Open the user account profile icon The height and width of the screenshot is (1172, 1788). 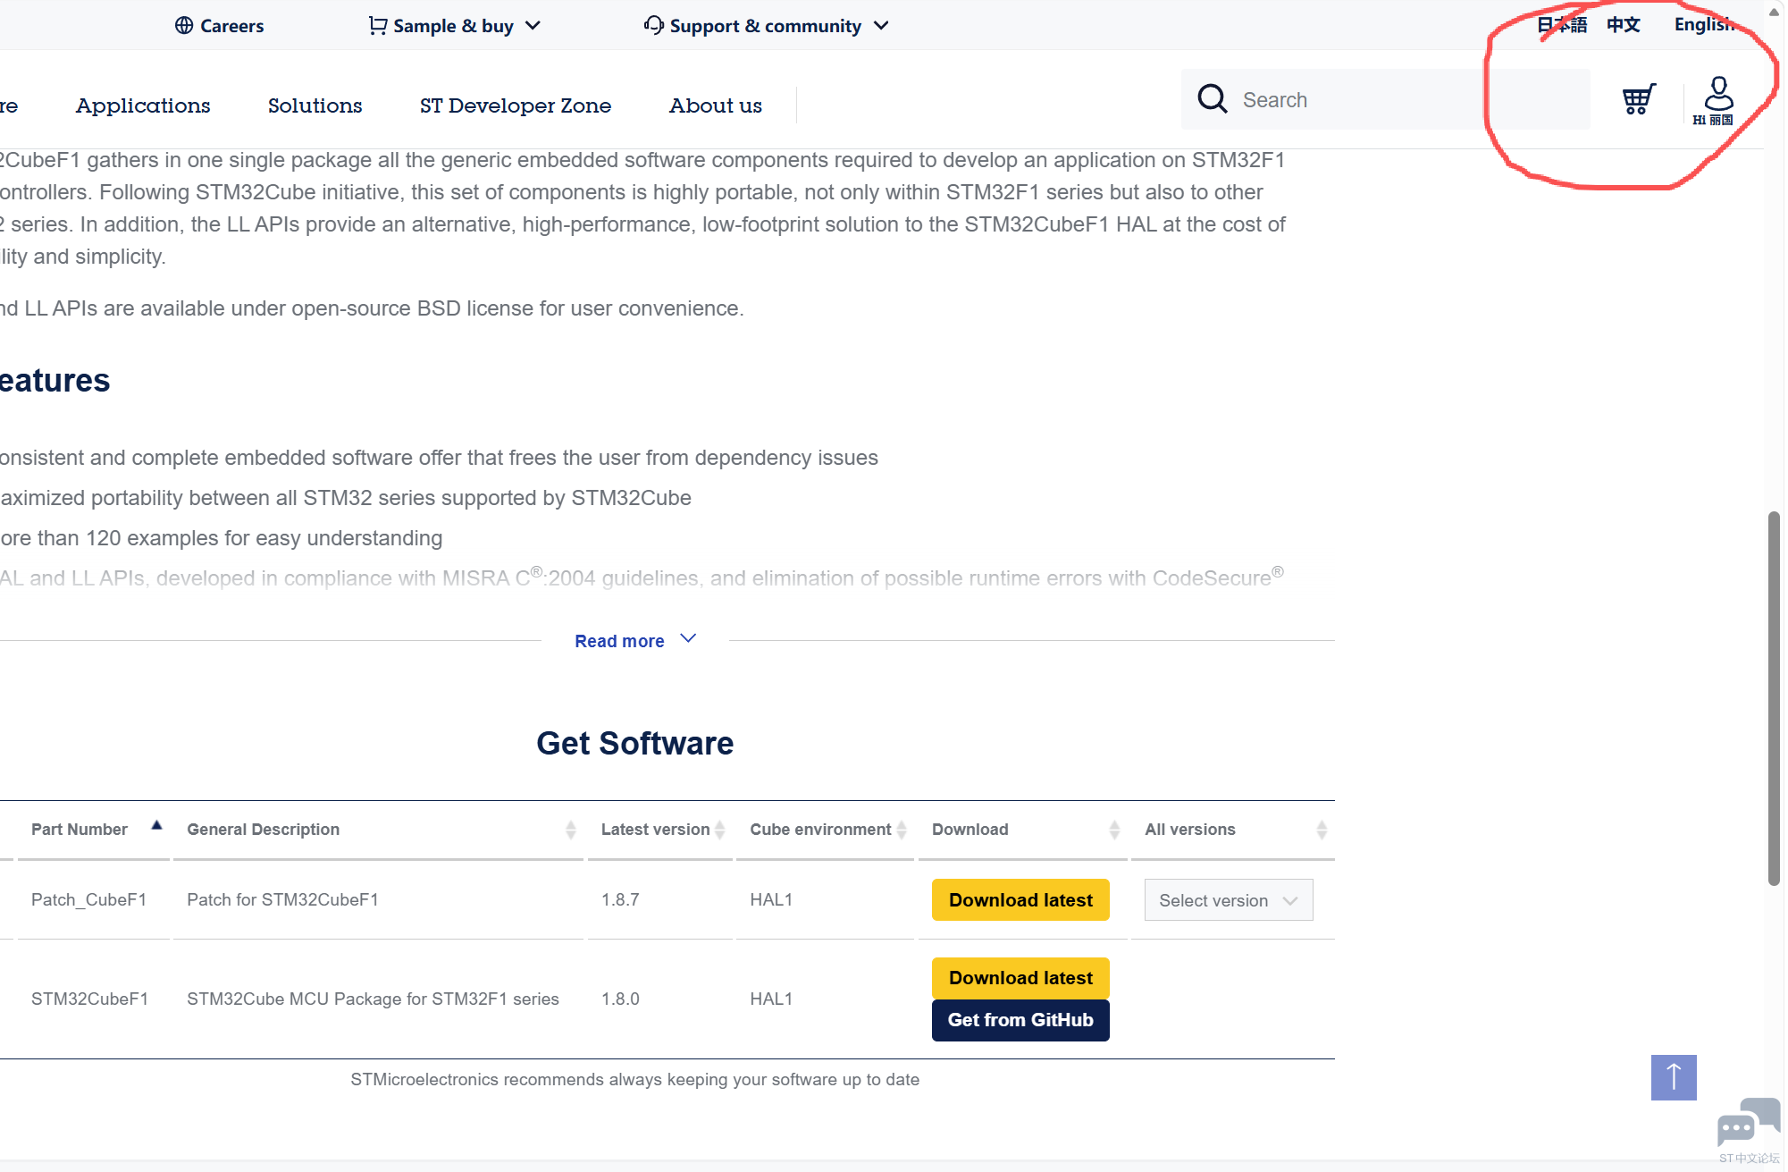pos(1717,100)
